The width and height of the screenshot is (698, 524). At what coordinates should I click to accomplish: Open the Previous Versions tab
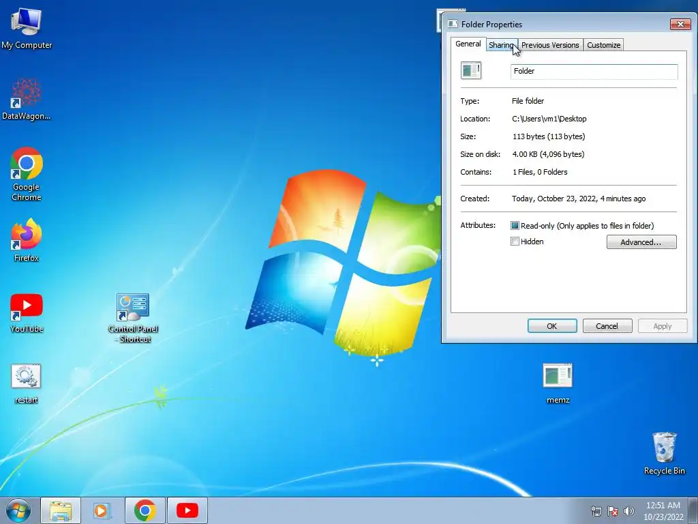pyautogui.click(x=550, y=45)
